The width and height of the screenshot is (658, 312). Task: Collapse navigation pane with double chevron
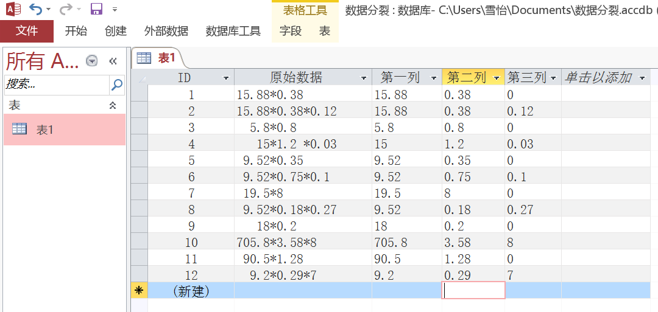coord(113,60)
